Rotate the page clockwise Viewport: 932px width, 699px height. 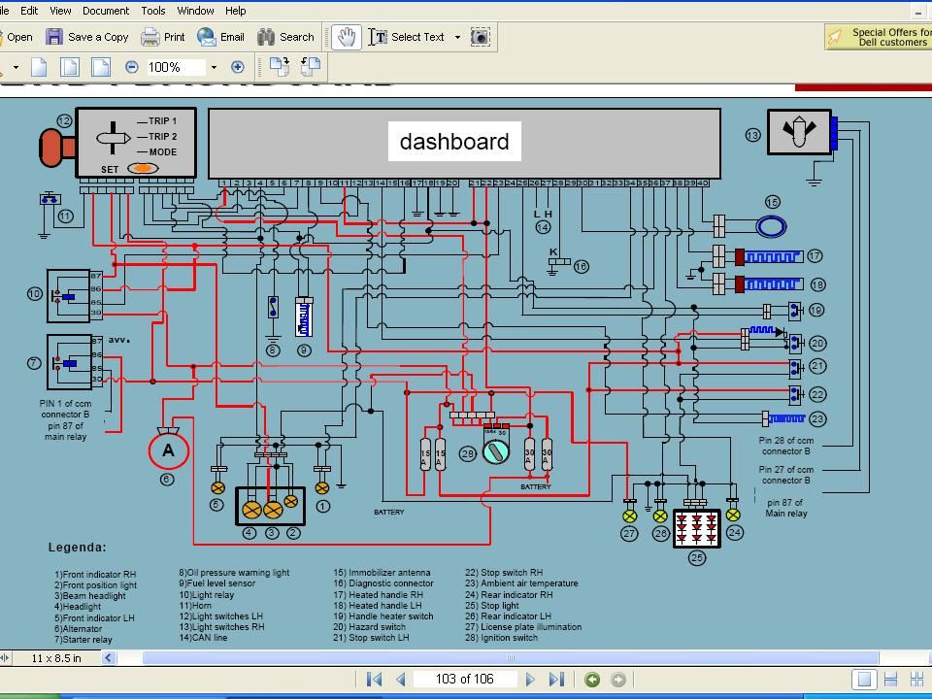pos(279,66)
